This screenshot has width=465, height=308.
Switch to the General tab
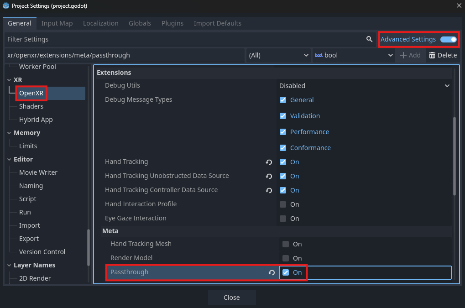[20, 23]
